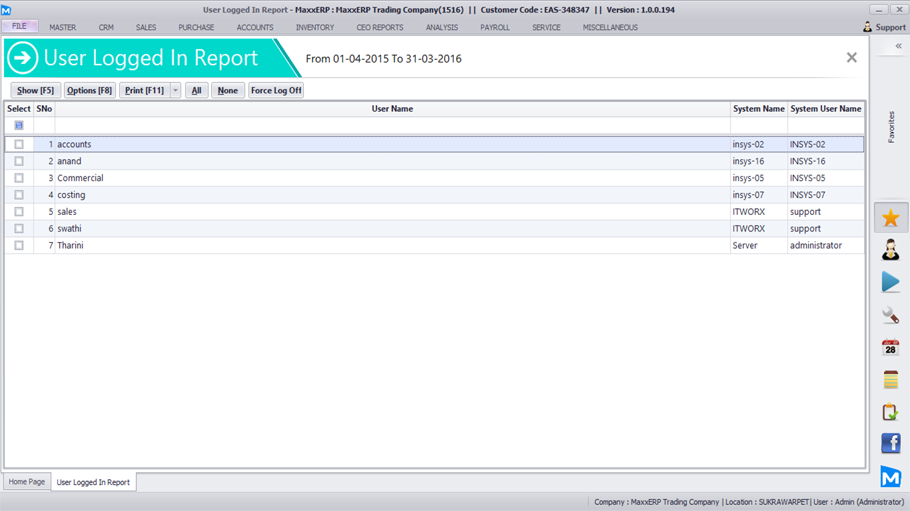Open the calendar icon showing 28
This screenshot has width=910, height=511.
pyautogui.click(x=891, y=347)
